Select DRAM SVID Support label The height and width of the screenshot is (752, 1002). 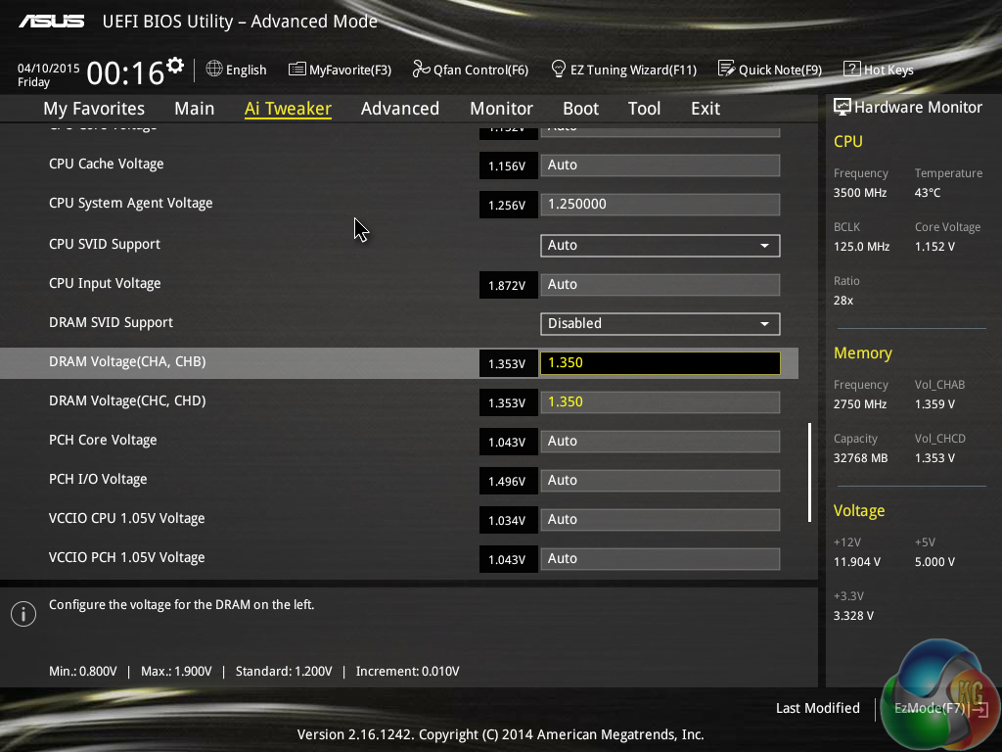click(111, 322)
